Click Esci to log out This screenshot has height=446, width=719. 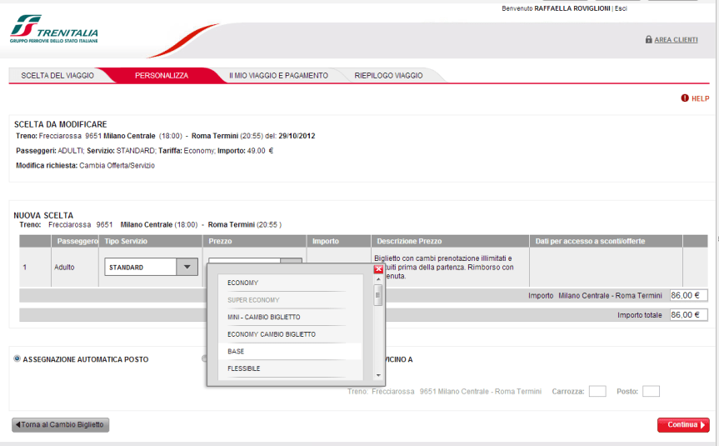click(x=621, y=8)
